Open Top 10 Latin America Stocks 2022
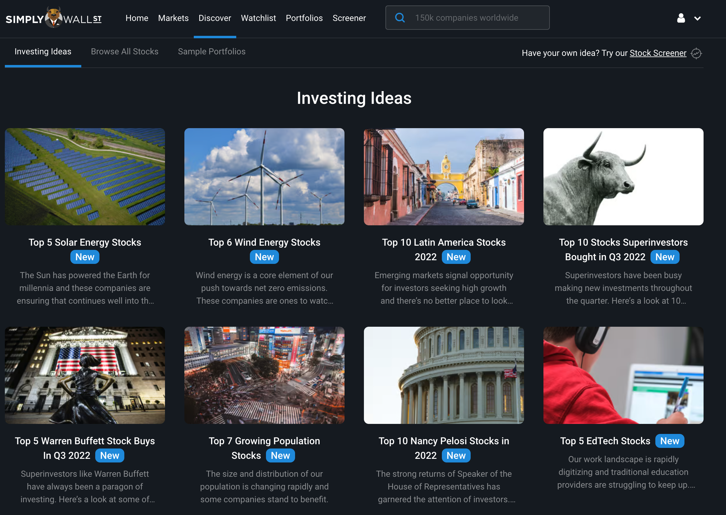This screenshot has height=515, width=726. pos(444,250)
